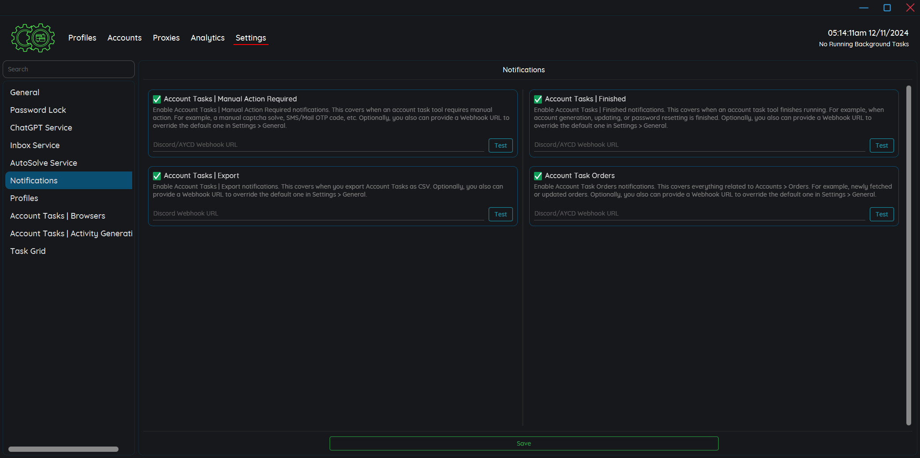Toggle Account Task Orders checkbox
The height and width of the screenshot is (458, 920).
538,176
